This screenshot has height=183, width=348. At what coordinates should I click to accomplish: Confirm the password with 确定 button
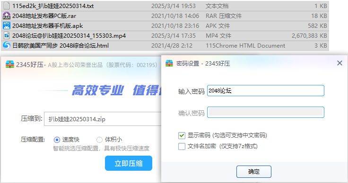[x=254, y=172]
